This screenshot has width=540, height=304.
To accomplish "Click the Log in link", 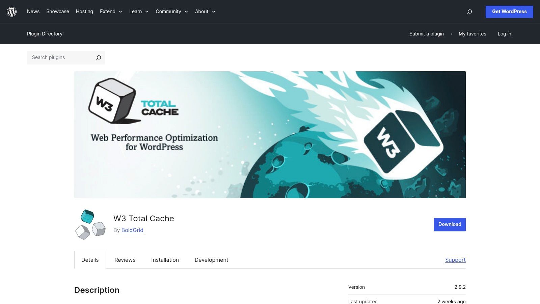I will coord(504,34).
